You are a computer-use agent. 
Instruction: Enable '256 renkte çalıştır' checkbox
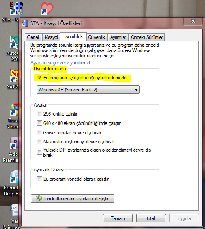[39, 114]
